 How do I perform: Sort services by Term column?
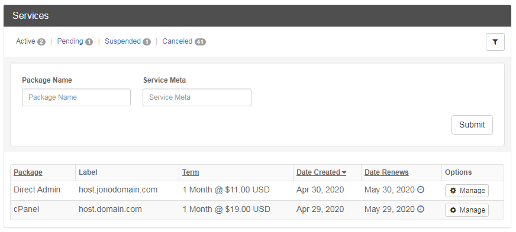tap(191, 172)
